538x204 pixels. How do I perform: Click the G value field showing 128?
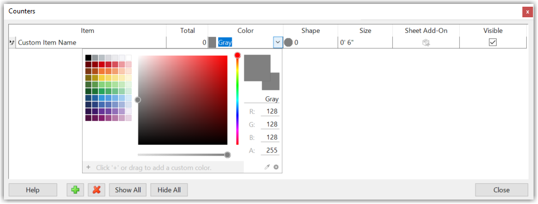(x=270, y=124)
